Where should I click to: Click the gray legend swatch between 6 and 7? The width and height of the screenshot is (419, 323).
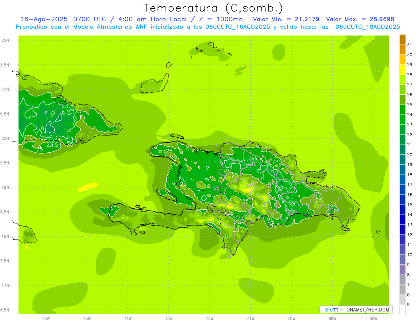[403, 290]
